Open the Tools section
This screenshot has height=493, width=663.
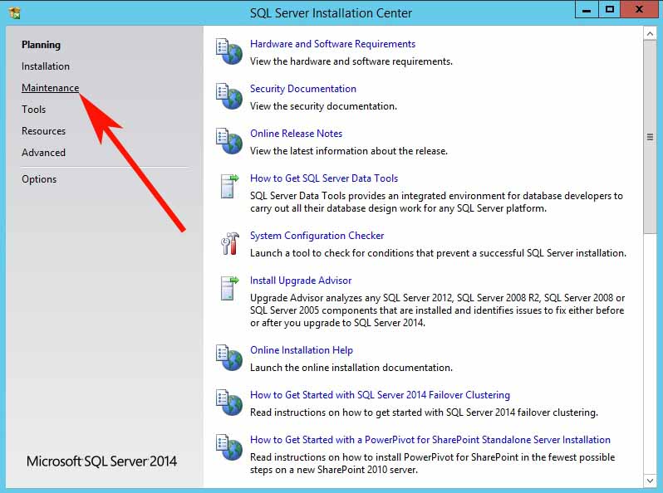(34, 110)
